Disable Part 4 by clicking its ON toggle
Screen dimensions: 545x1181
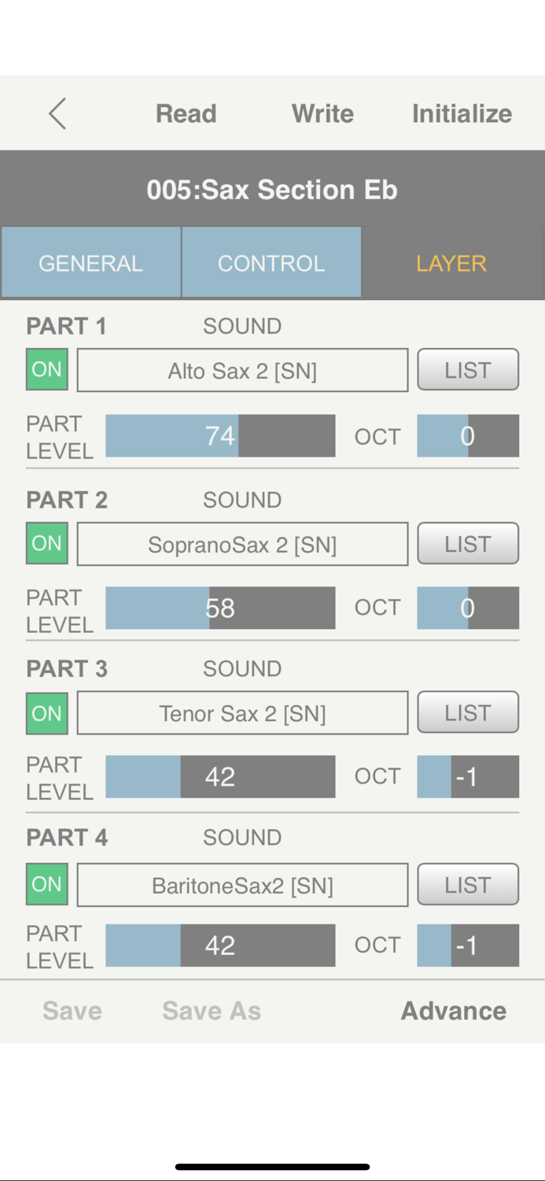point(46,883)
